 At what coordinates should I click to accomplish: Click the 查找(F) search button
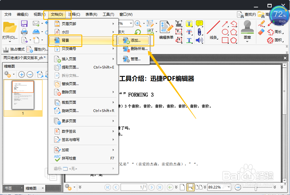coord(246,14)
